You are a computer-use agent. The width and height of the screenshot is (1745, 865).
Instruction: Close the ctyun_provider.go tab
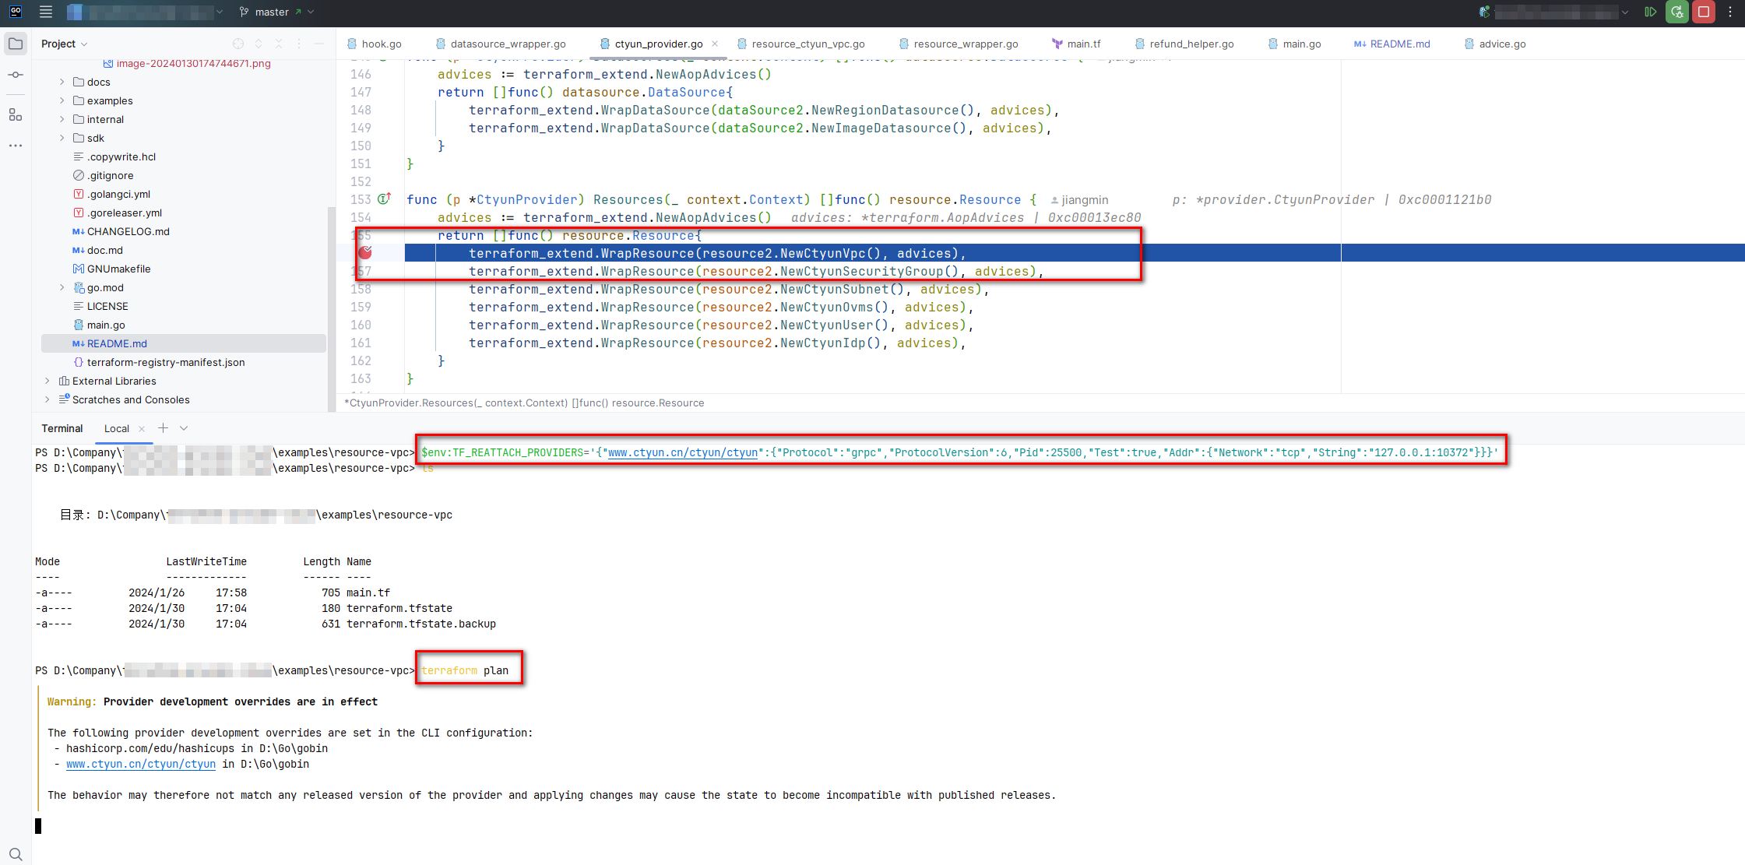pyautogui.click(x=715, y=44)
